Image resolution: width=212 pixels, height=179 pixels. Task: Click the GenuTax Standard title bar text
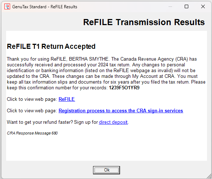click(45, 7)
